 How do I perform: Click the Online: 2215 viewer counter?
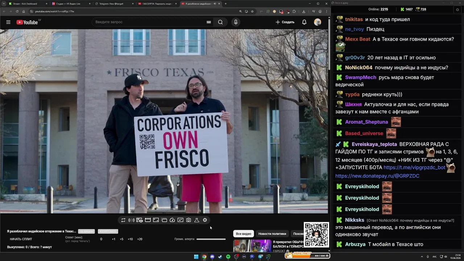click(x=378, y=9)
